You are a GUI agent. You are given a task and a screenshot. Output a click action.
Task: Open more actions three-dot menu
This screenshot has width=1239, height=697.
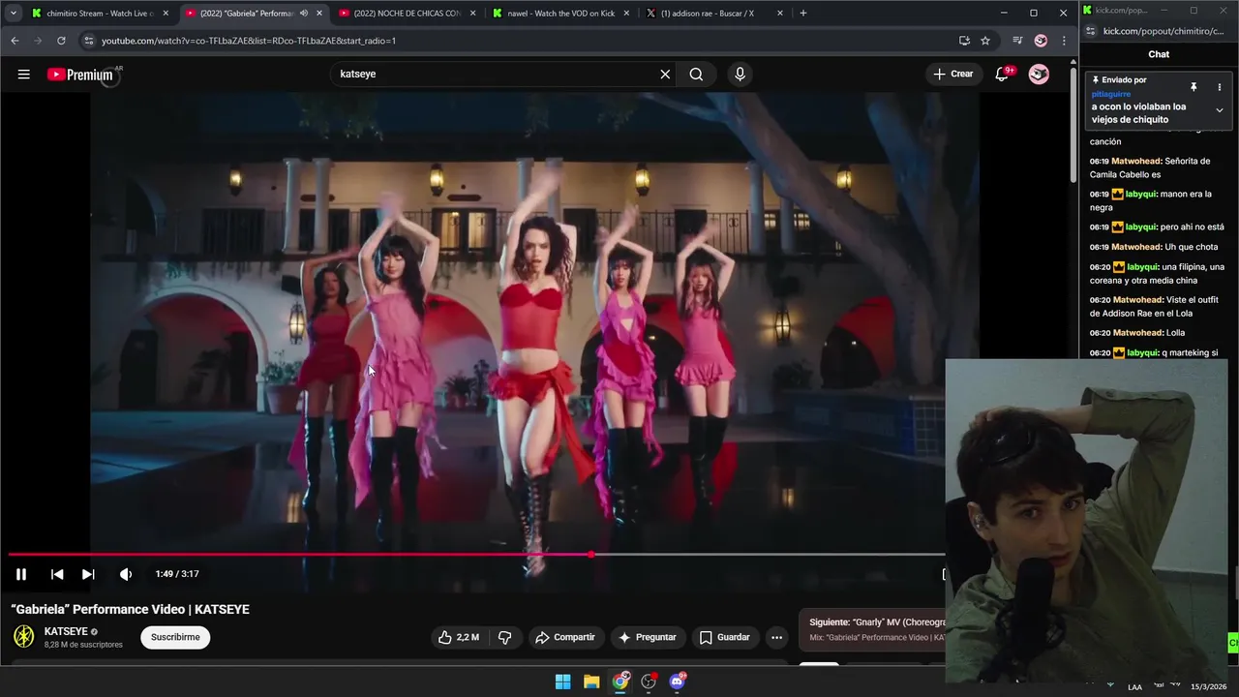(776, 637)
